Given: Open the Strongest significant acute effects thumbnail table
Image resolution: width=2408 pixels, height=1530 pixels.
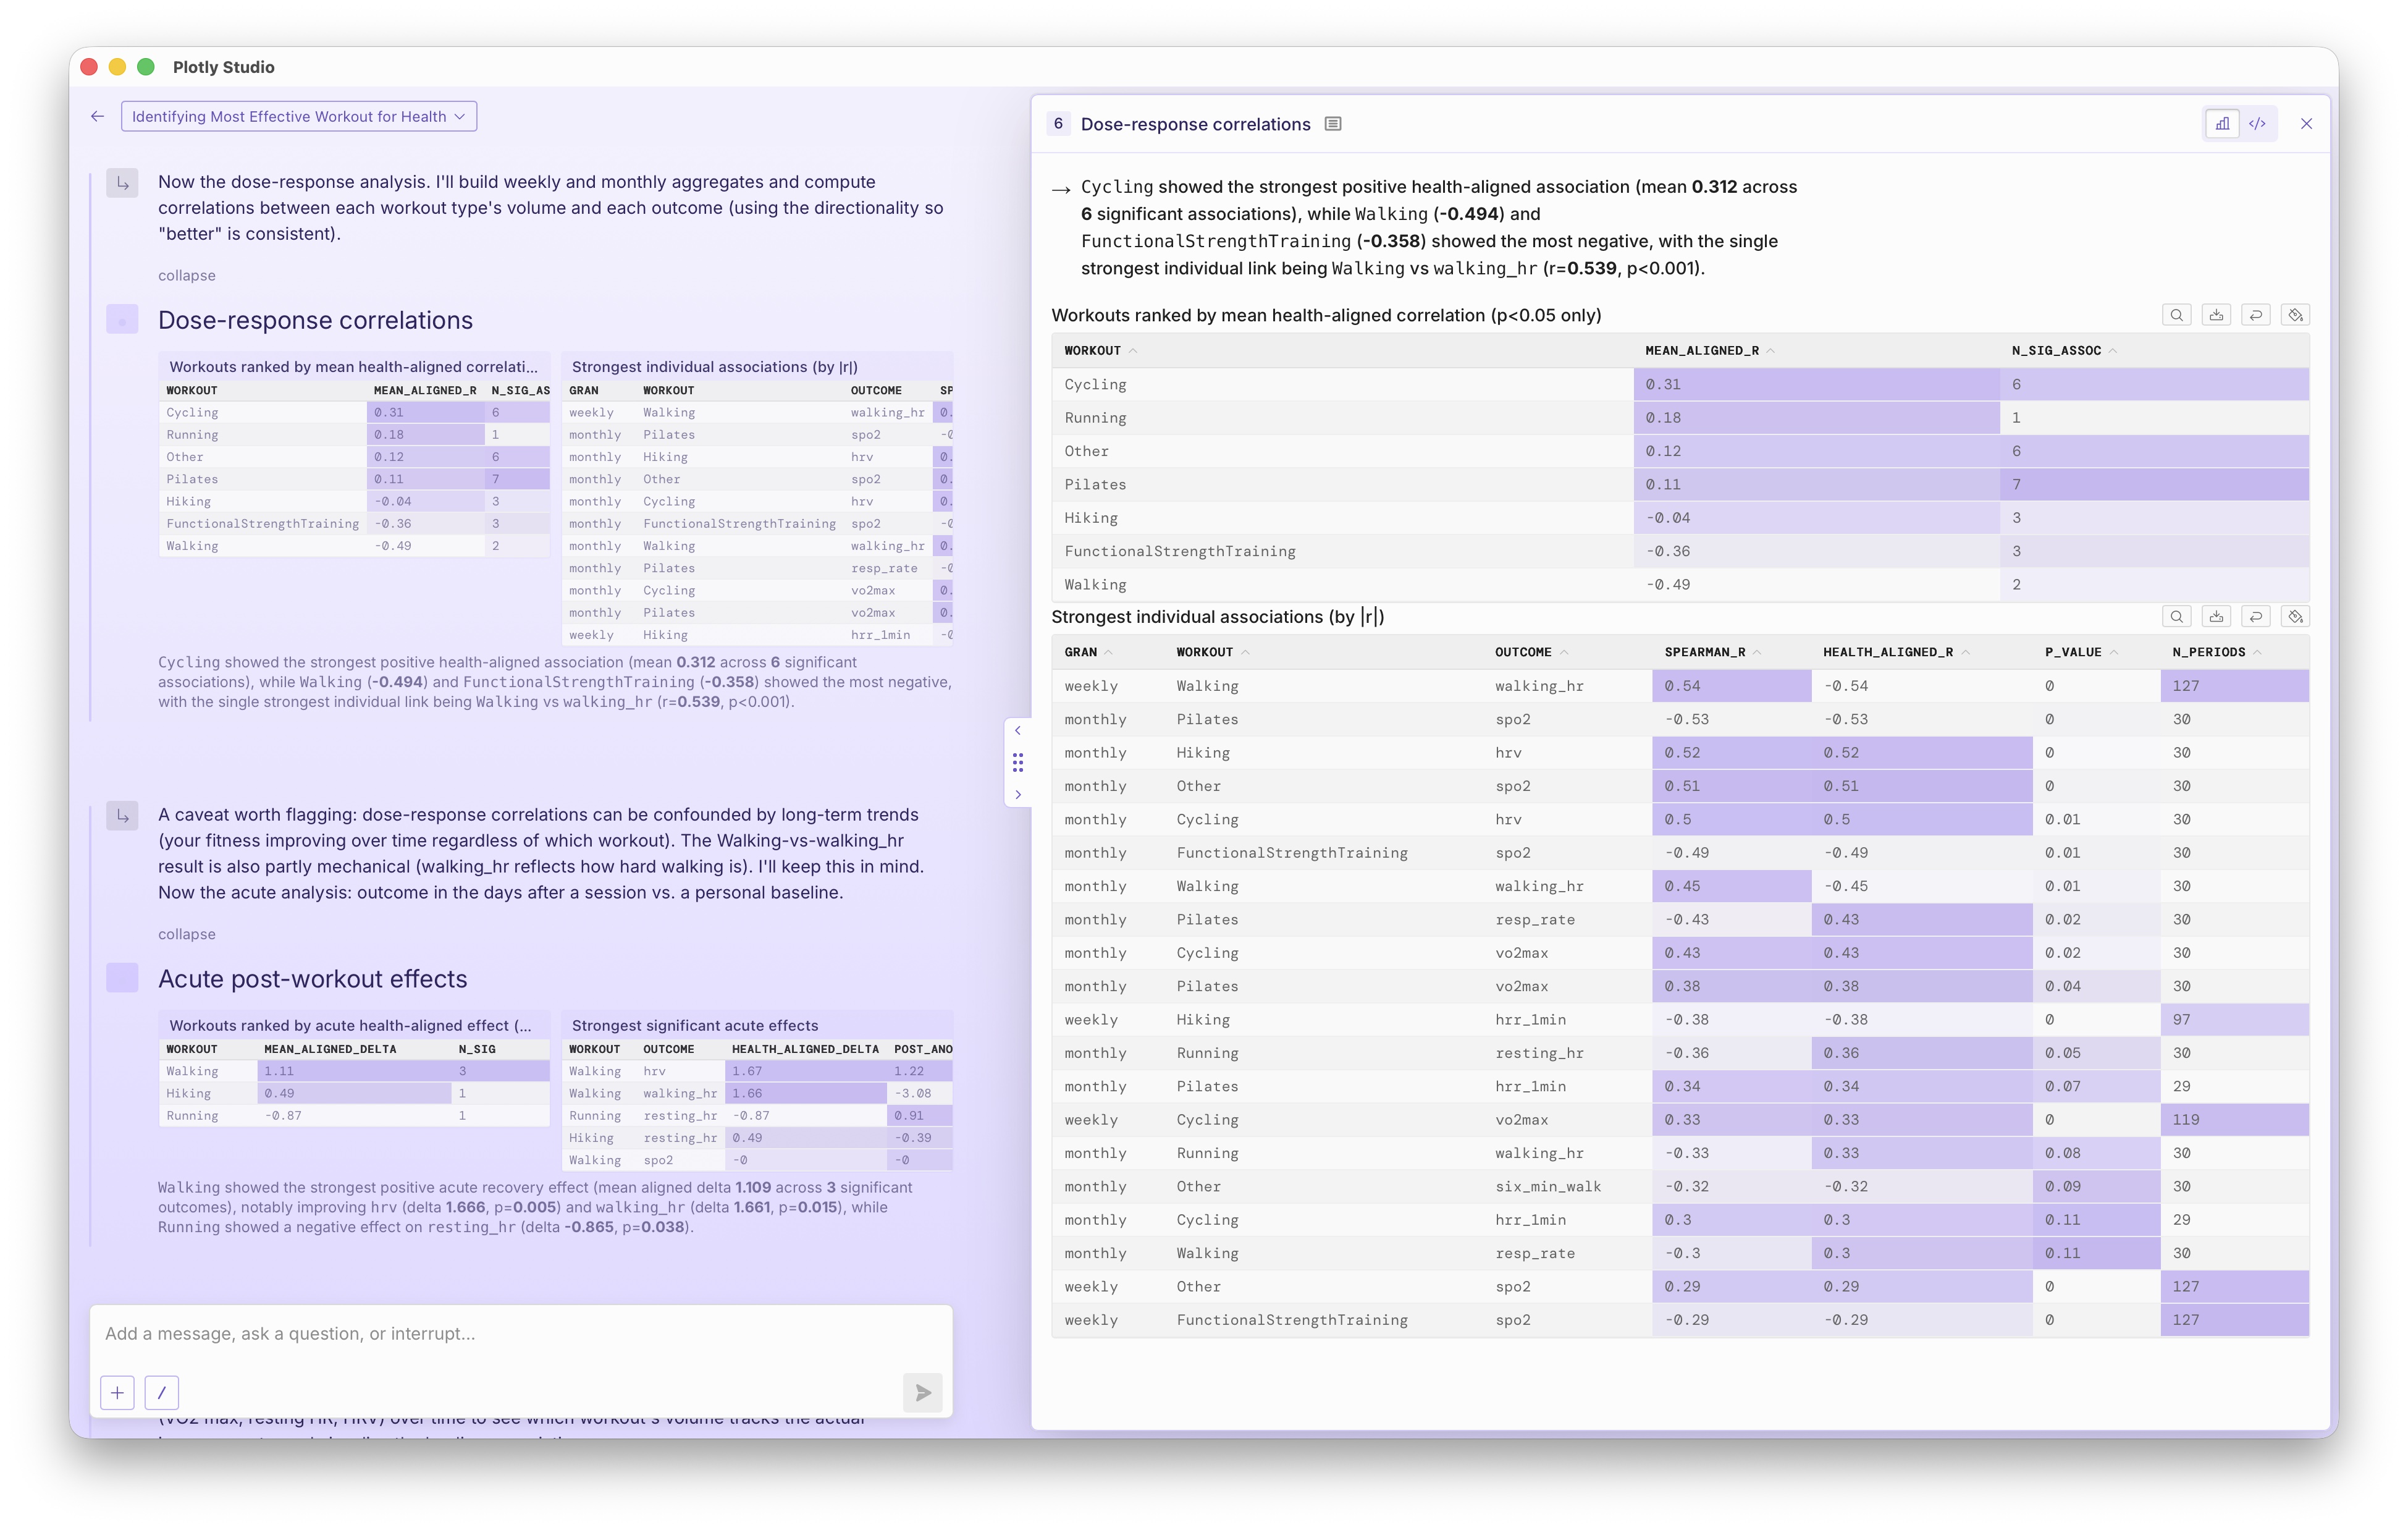Looking at the screenshot, I should click(757, 1092).
